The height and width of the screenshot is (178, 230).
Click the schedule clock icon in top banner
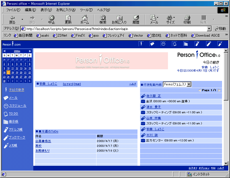tap(163, 44)
